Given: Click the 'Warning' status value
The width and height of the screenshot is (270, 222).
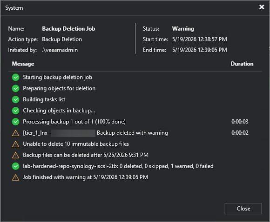Looking at the screenshot, I should (183, 29).
